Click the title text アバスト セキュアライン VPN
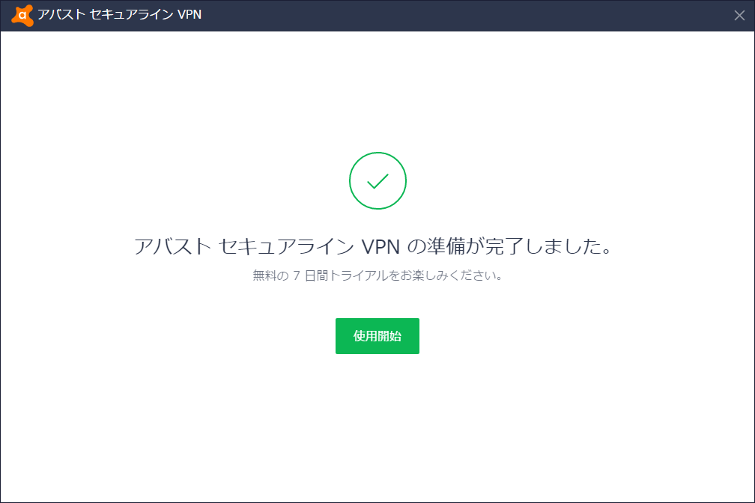This screenshot has height=503, width=755. pos(119,15)
